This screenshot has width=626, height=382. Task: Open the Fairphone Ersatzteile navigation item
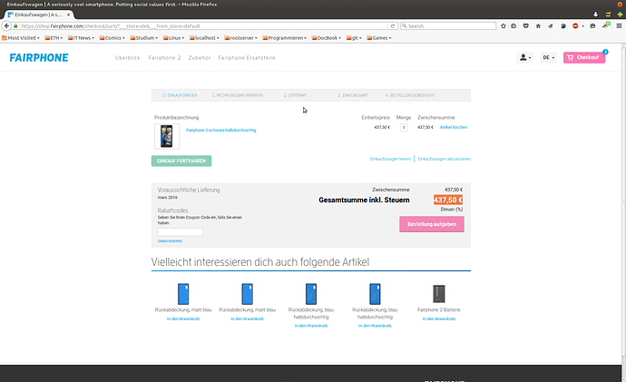(247, 58)
